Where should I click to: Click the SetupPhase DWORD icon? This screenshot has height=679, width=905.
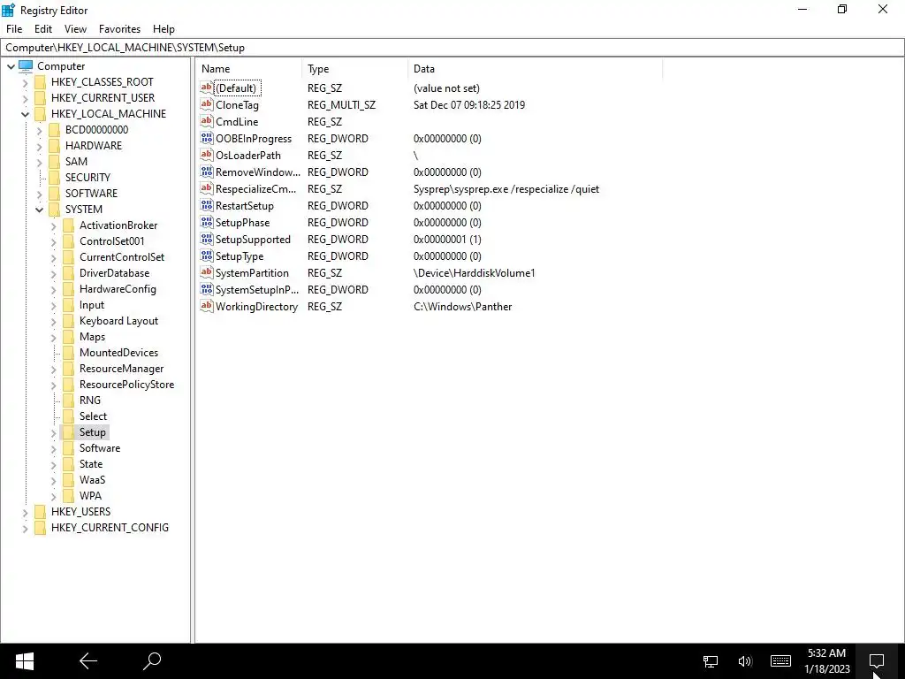[x=207, y=222]
